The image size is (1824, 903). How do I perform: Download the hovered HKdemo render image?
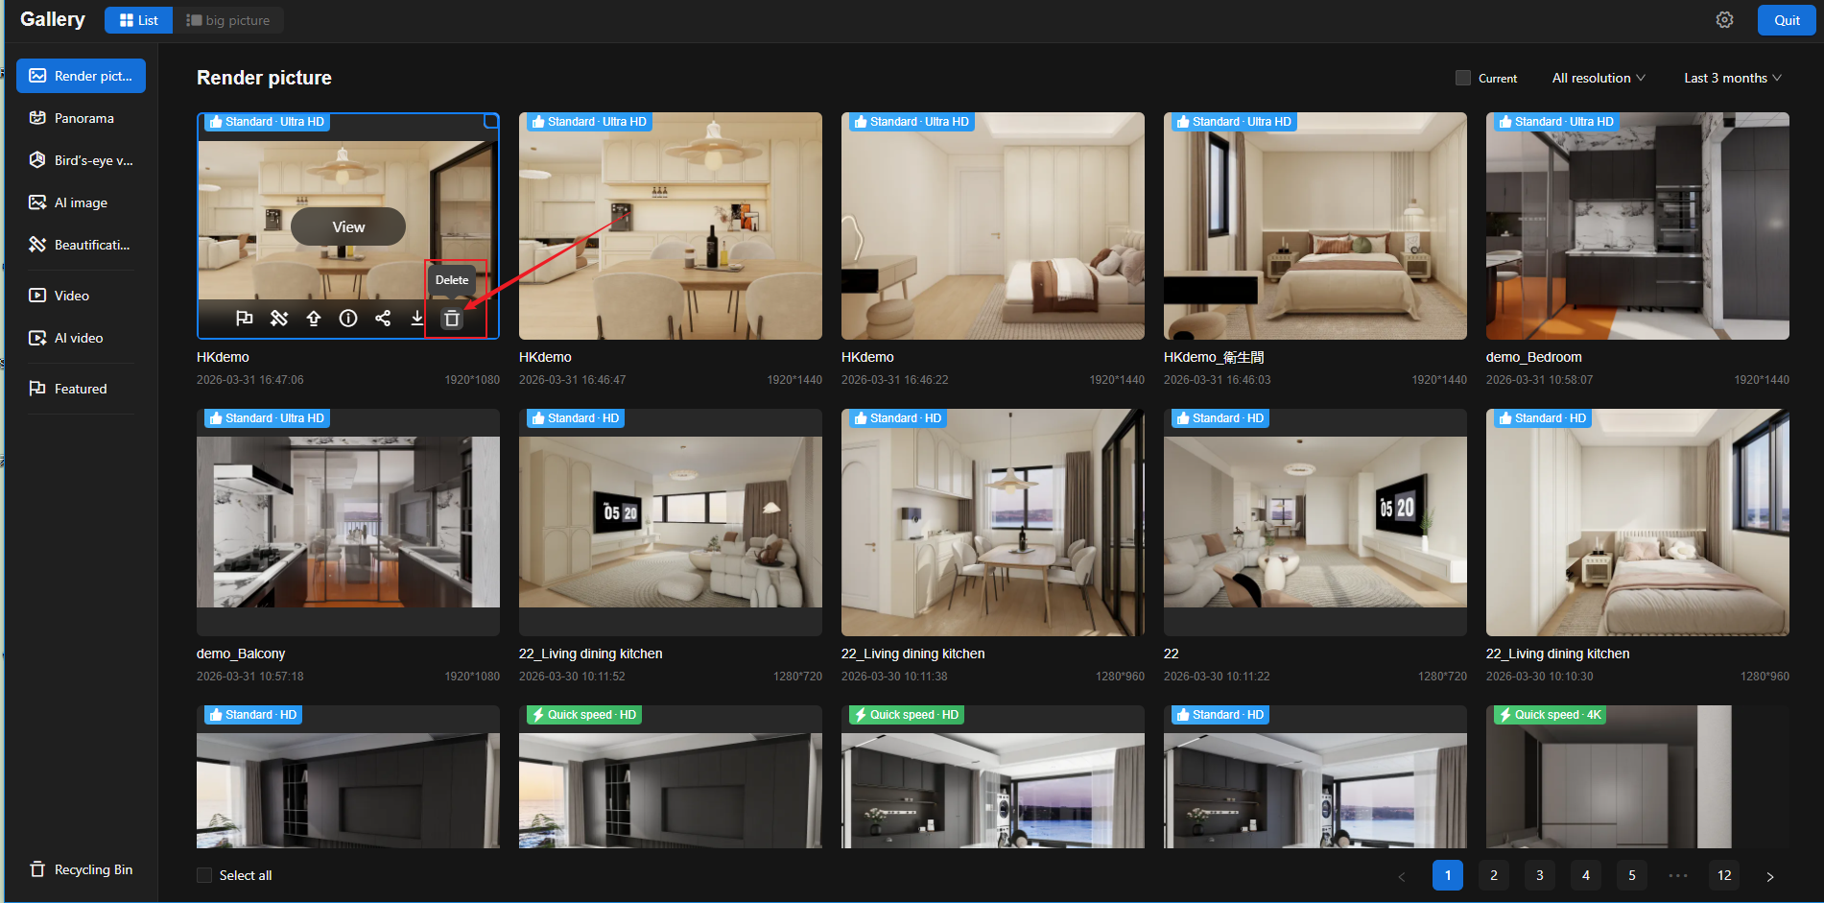417,319
